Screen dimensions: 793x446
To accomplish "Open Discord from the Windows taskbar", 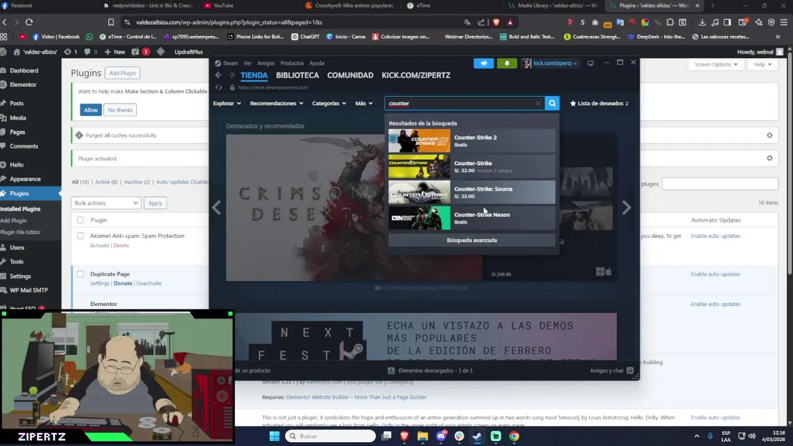I will (441, 436).
